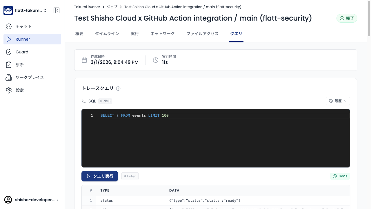The height and width of the screenshot is (209, 371).
Task: Click Takumi Runner breadcrumb link
Action: click(87, 7)
